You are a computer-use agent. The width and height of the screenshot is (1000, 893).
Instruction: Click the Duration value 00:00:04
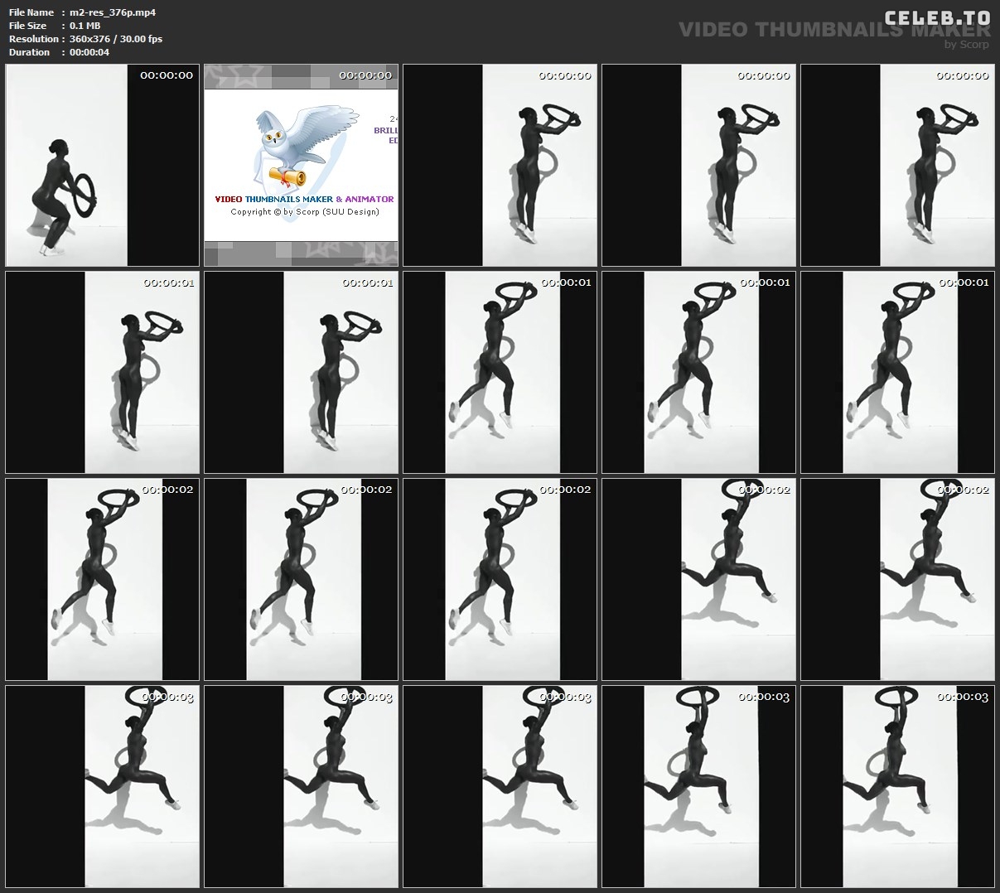[x=89, y=52]
